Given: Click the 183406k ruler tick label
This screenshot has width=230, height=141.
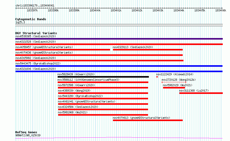Looking at the screenshot, I should [221, 10].
